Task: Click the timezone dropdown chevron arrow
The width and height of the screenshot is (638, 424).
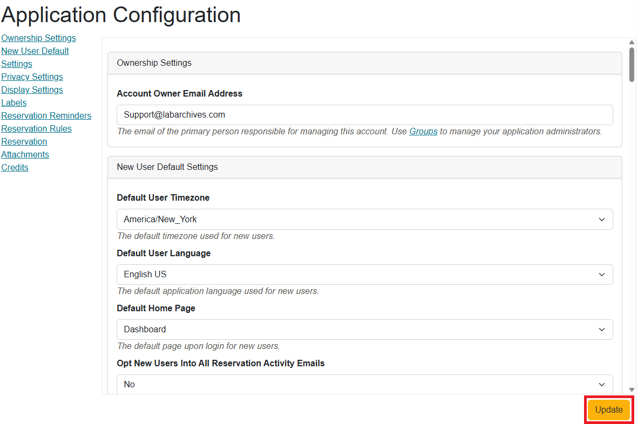Action: 601,219
